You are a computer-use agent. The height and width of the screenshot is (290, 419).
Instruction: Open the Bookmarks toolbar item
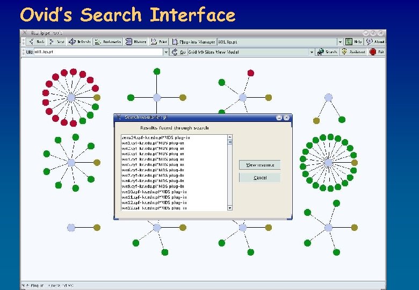coord(108,42)
